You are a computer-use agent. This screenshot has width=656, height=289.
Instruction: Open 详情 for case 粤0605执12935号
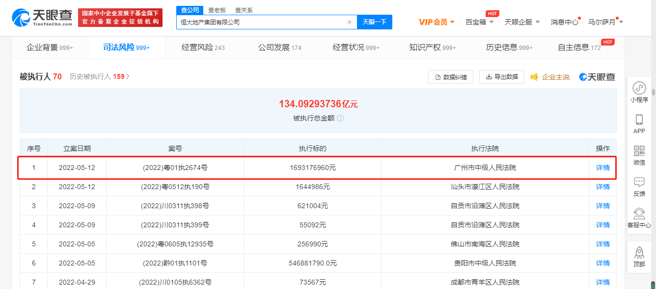[602, 244]
